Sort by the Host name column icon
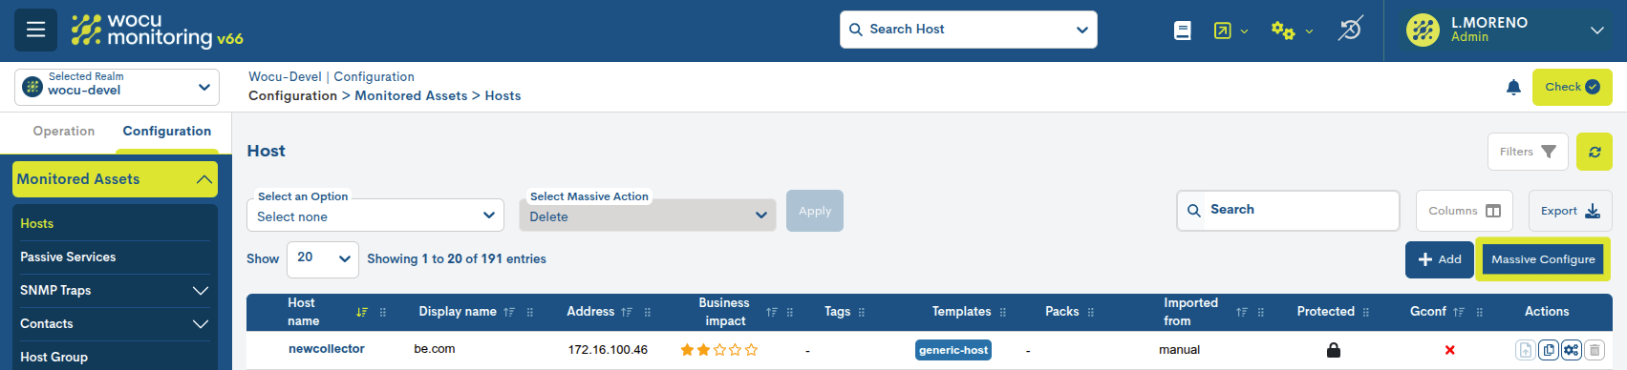 point(362,312)
